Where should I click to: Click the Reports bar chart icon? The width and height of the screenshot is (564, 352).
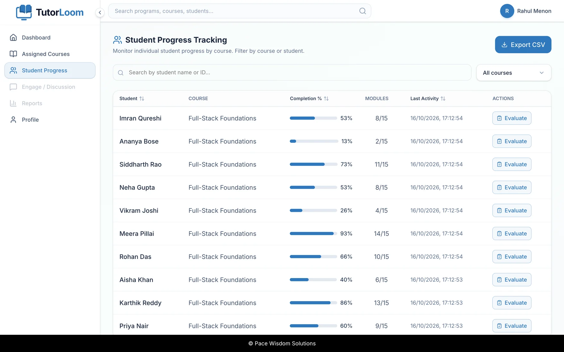click(13, 103)
